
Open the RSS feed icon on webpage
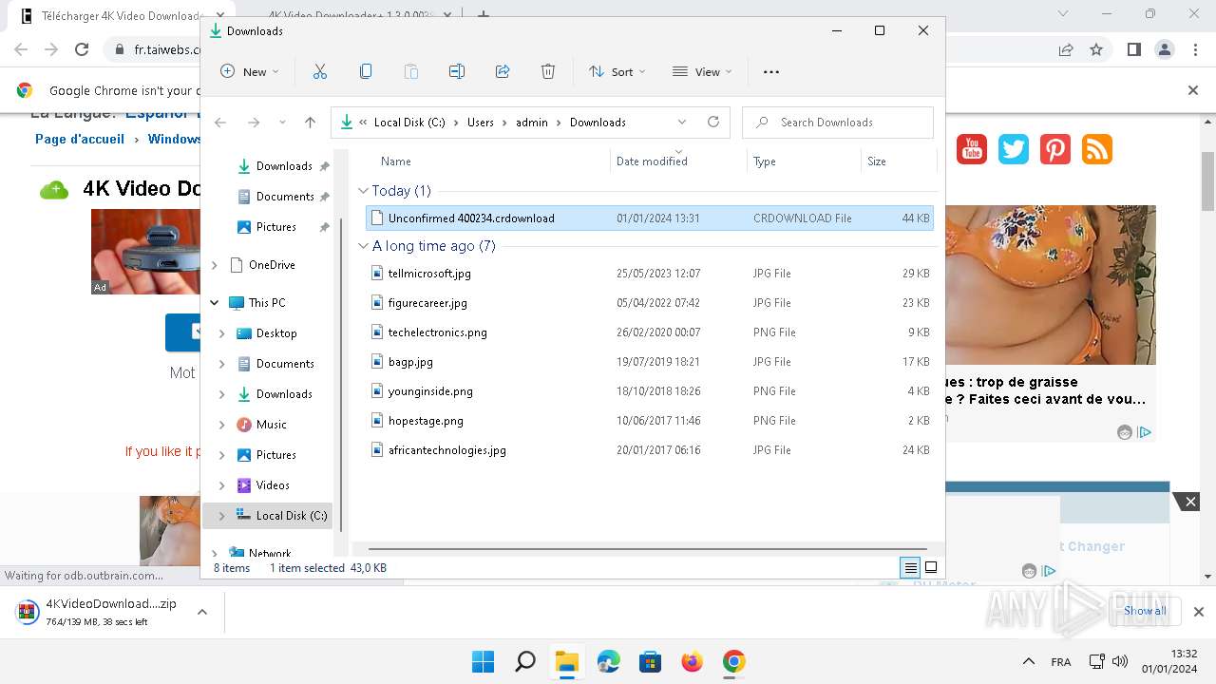(1097, 149)
